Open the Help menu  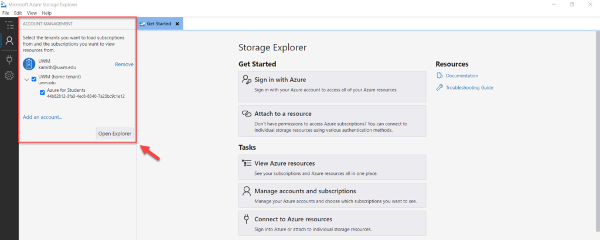(x=47, y=13)
